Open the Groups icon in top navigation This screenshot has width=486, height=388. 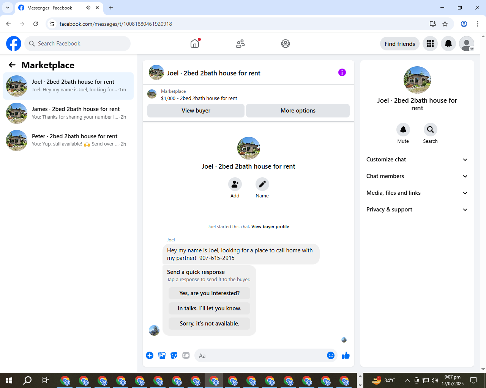[x=286, y=44]
